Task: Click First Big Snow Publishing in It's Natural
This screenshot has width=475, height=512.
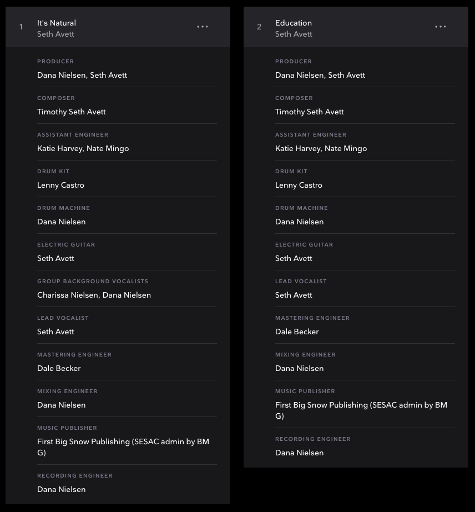Action: click(123, 447)
